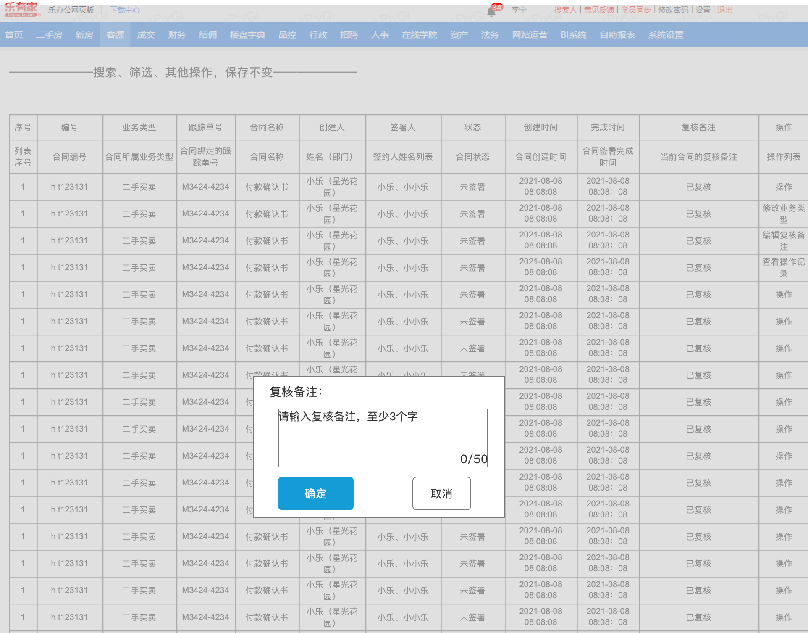Open 在线学院 menu

click(419, 35)
